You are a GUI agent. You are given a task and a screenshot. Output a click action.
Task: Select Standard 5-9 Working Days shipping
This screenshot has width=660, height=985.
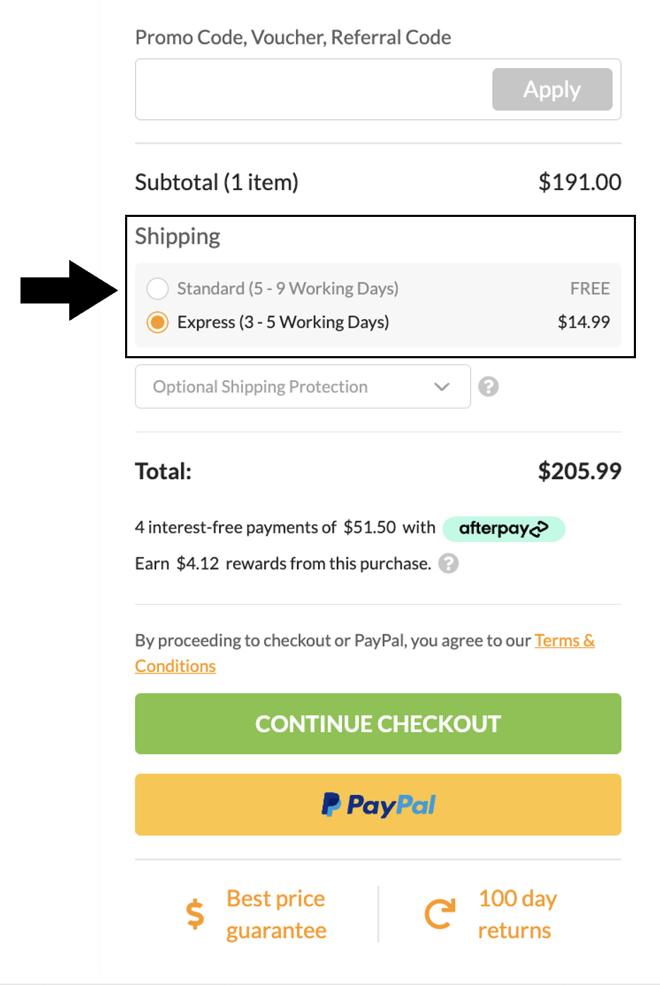point(157,288)
